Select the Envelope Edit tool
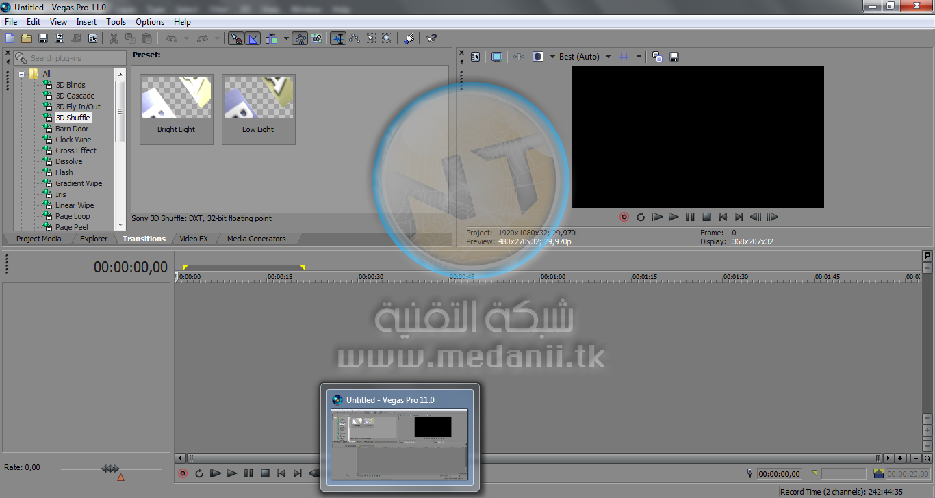Image resolution: width=935 pixels, height=498 pixels. point(355,38)
